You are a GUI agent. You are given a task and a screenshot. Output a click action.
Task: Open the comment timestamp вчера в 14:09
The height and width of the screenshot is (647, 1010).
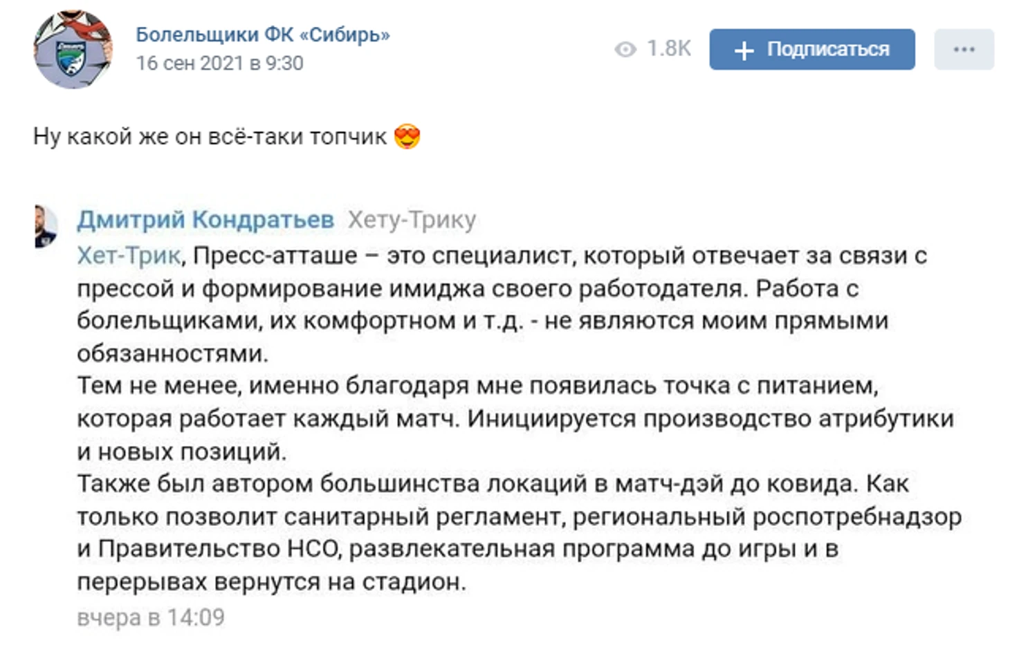[x=151, y=617]
